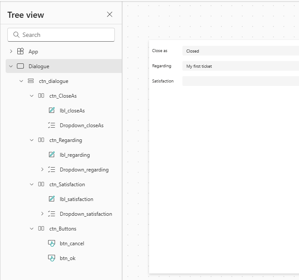Click the 'Satisfaction' label on canvas
Viewport: 299px width, 280px height.
coord(162,81)
